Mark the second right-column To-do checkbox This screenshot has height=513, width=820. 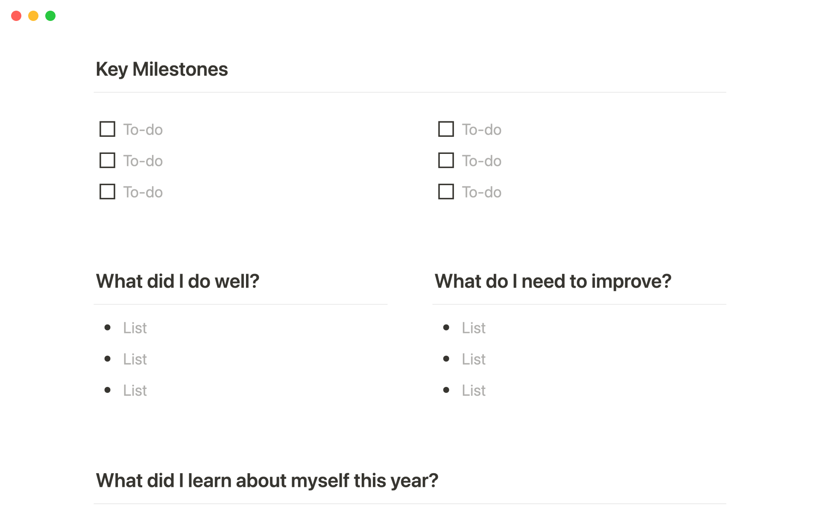[446, 160]
